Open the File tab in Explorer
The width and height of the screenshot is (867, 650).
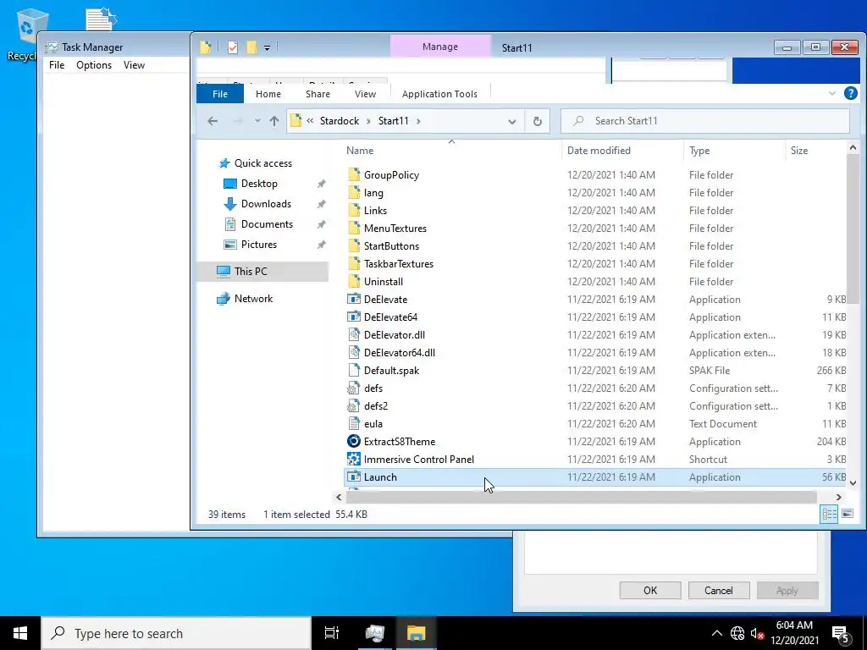pos(220,94)
